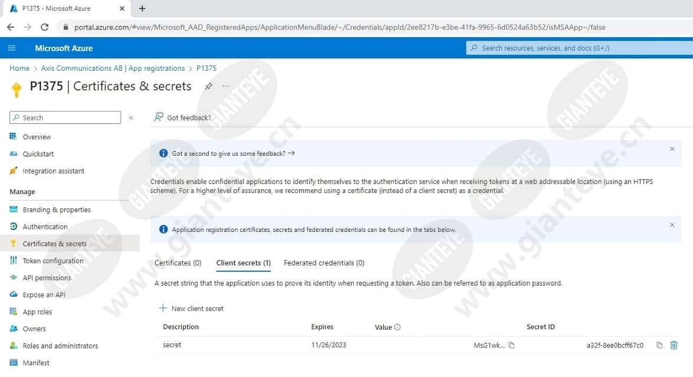The width and height of the screenshot is (693, 377).
Task: Reload the page with the refresh icon
Action: click(45, 27)
